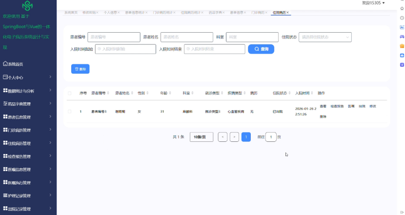Image resolution: width=405 pixels, height=215 pixels.
Task: Click the game controller sidebar icon
Action: pyautogui.click(x=402, y=37)
